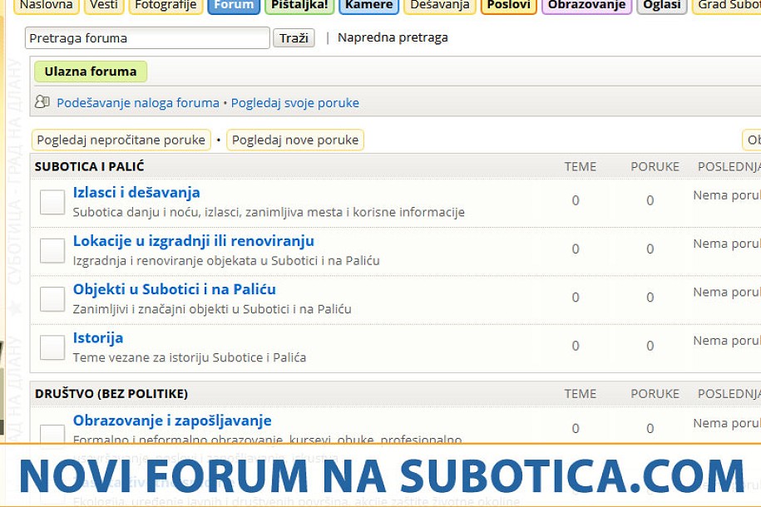Screen dimensions: 761x507
Task: Click the DRUŠTVO (BEZ POLITIKE) category header
Action: point(111,393)
